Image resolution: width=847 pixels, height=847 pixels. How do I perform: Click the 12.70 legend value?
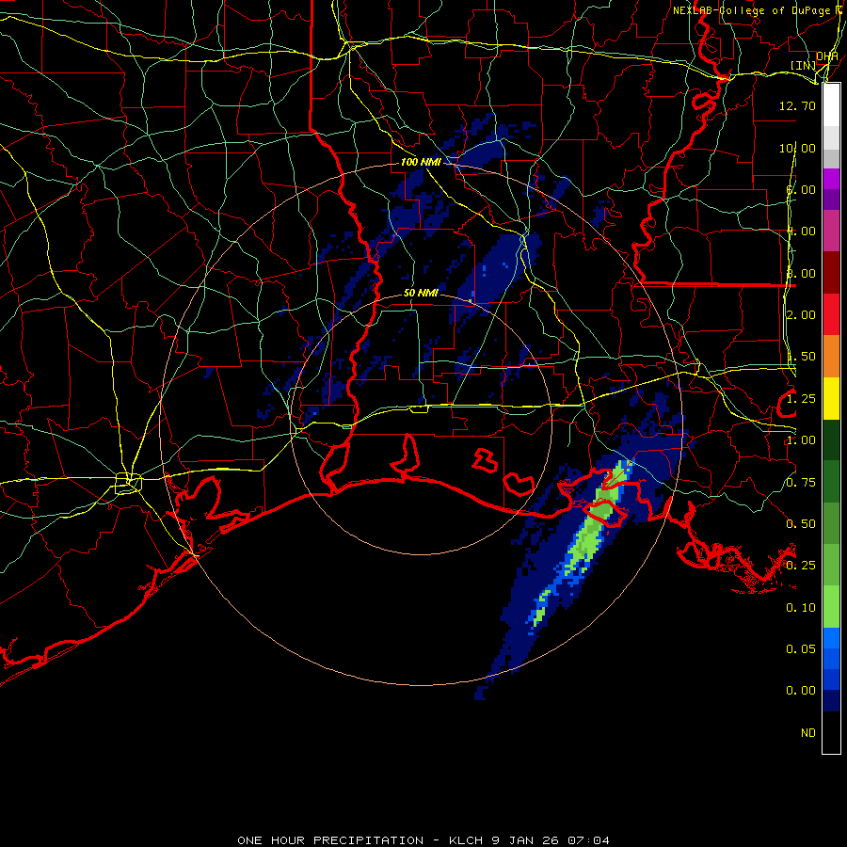[x=797, y=105]
